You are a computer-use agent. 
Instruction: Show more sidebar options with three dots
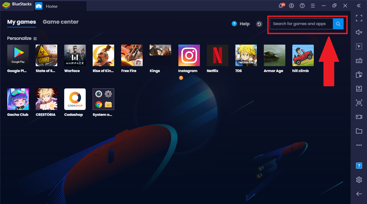pyautogui.click(x=359, y=145)
